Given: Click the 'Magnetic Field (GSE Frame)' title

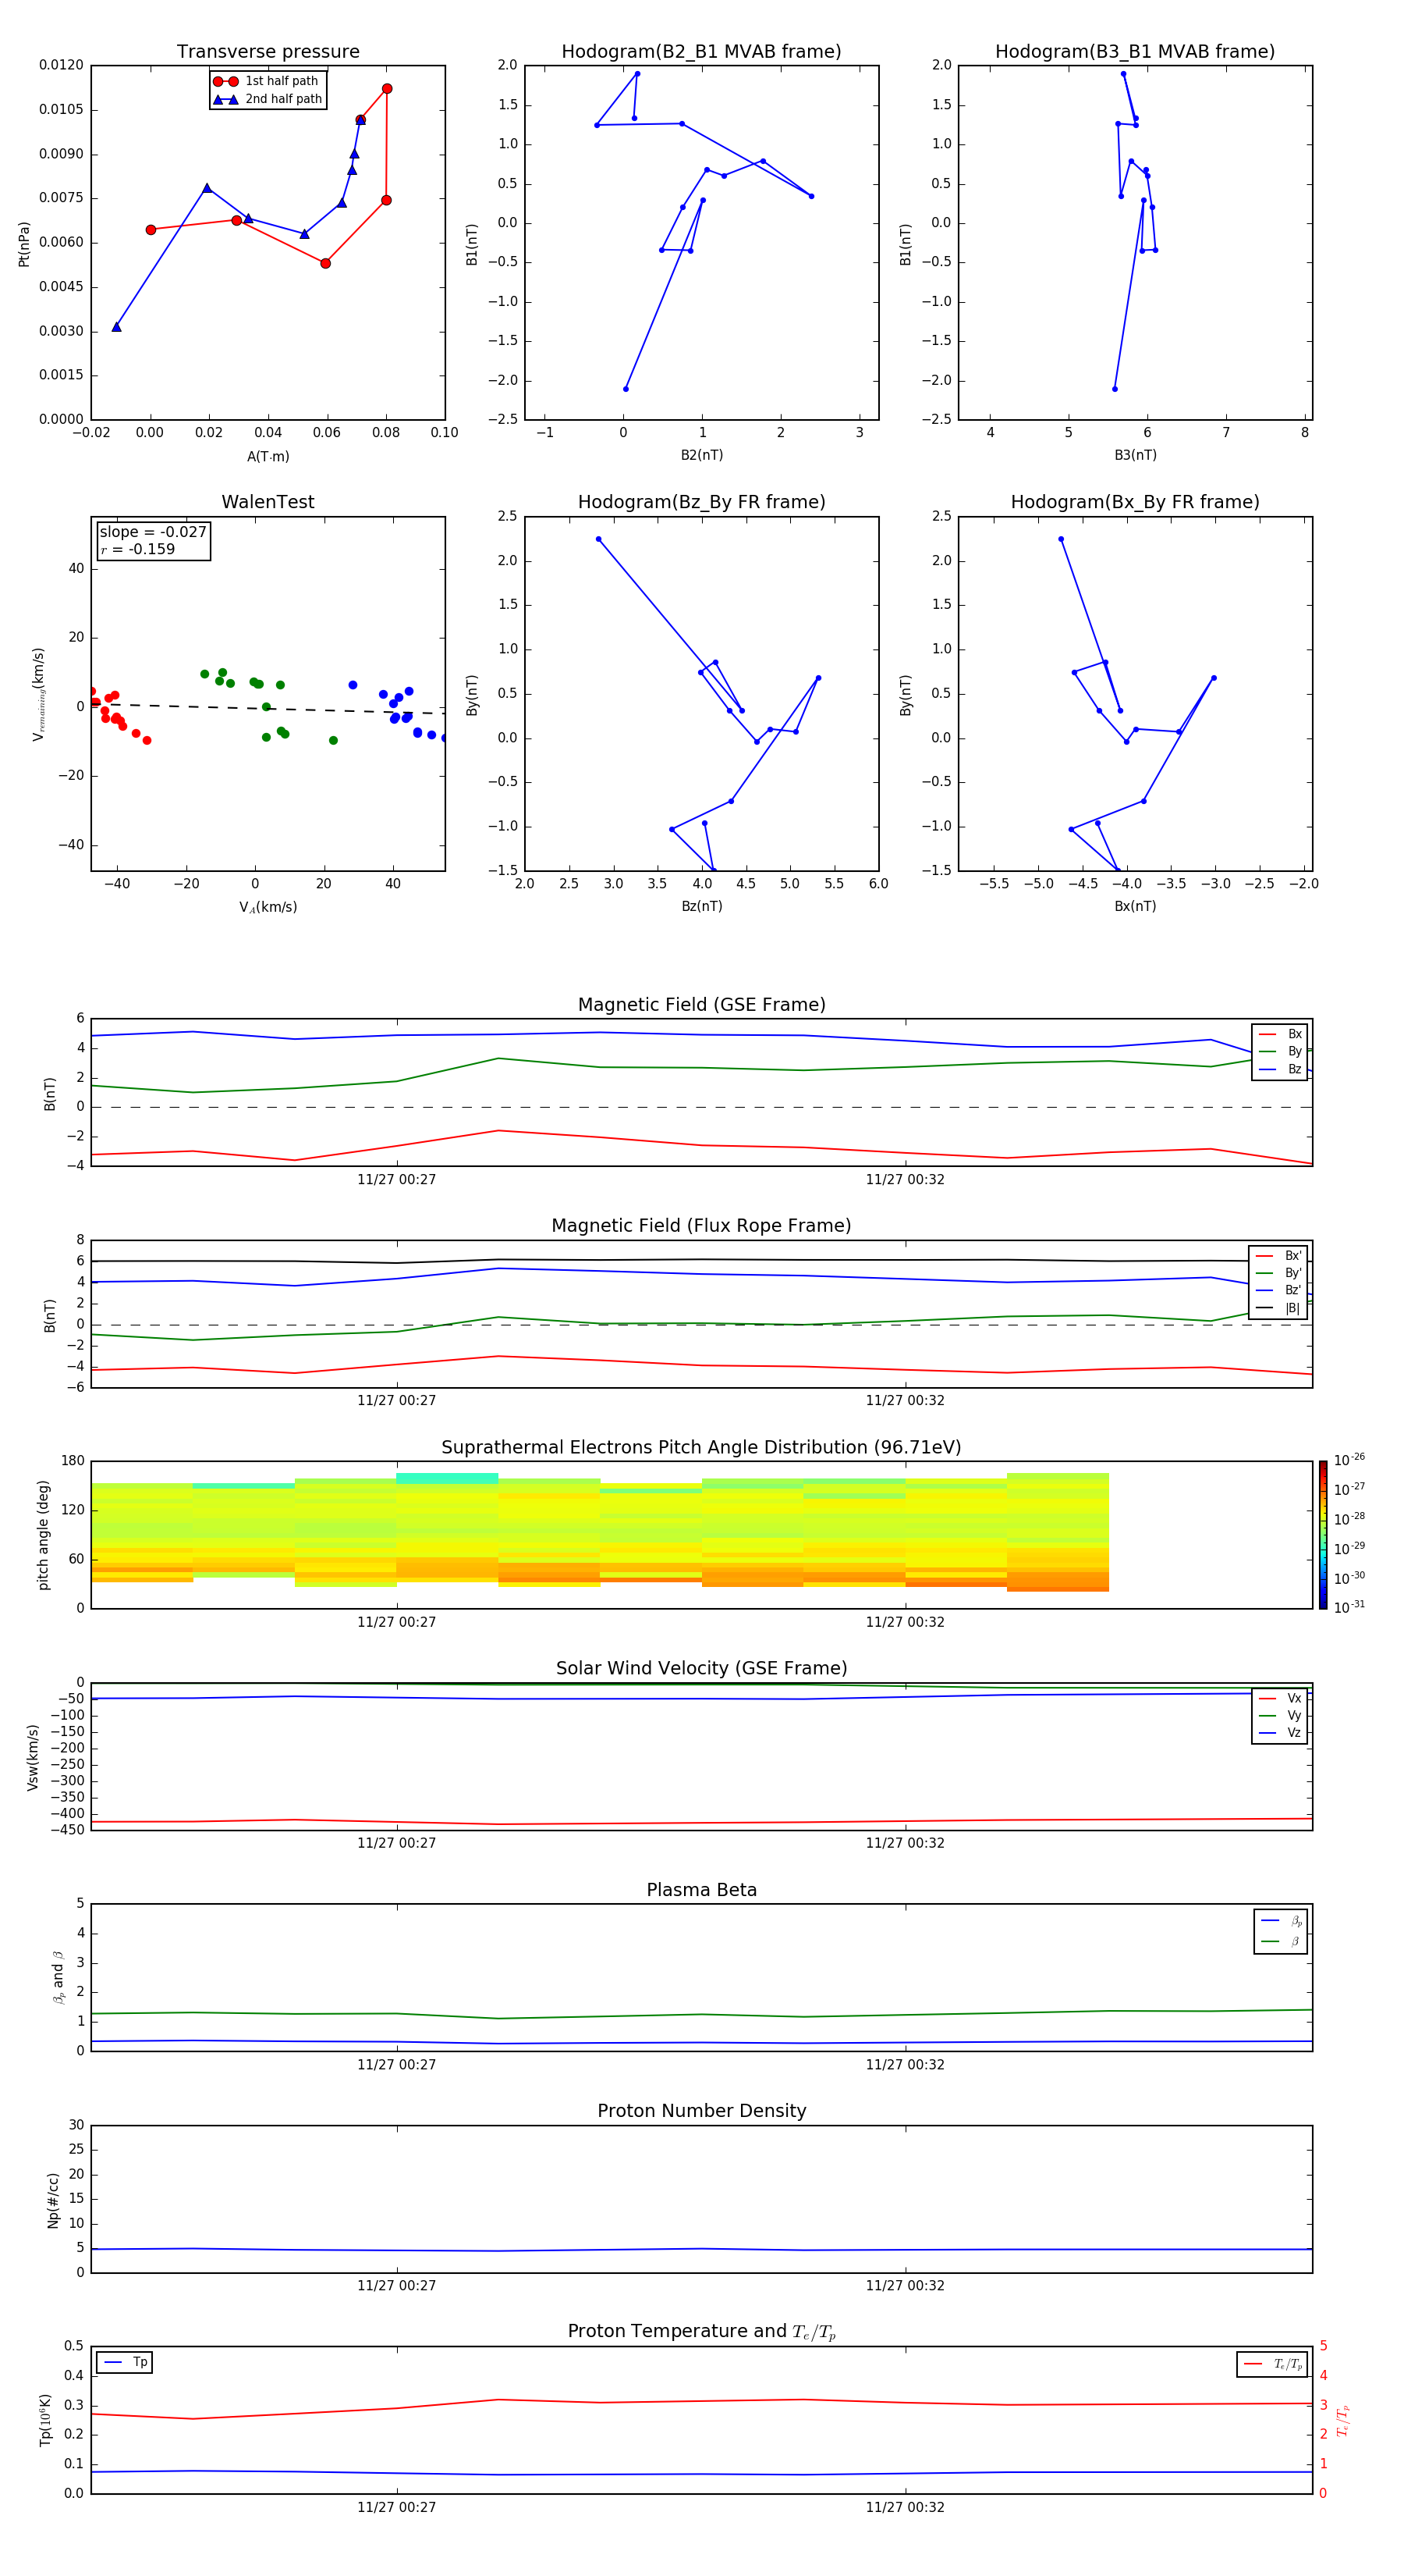Looking at the screenshot, I should click(701, 1005).
